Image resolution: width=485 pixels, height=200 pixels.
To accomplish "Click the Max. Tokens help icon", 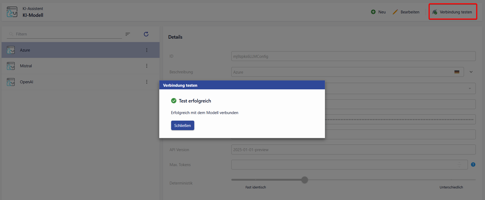I will [473, 165].
